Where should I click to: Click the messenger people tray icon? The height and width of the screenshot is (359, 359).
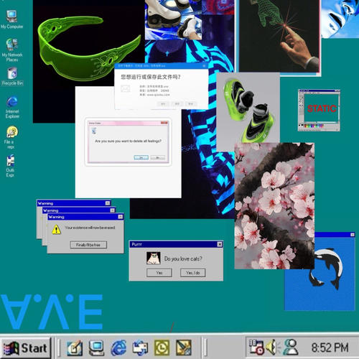pyautogui.click(x=291, y=348)
